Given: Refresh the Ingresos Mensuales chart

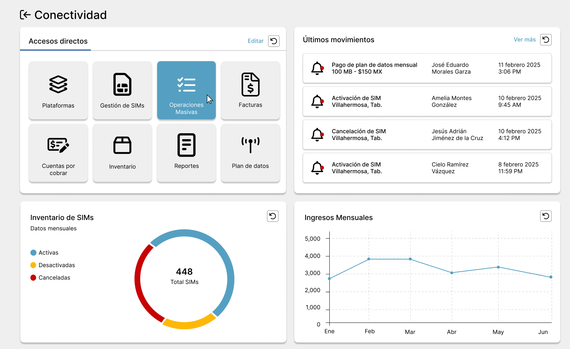Looking at the screenshot, I should pos(546,216).
